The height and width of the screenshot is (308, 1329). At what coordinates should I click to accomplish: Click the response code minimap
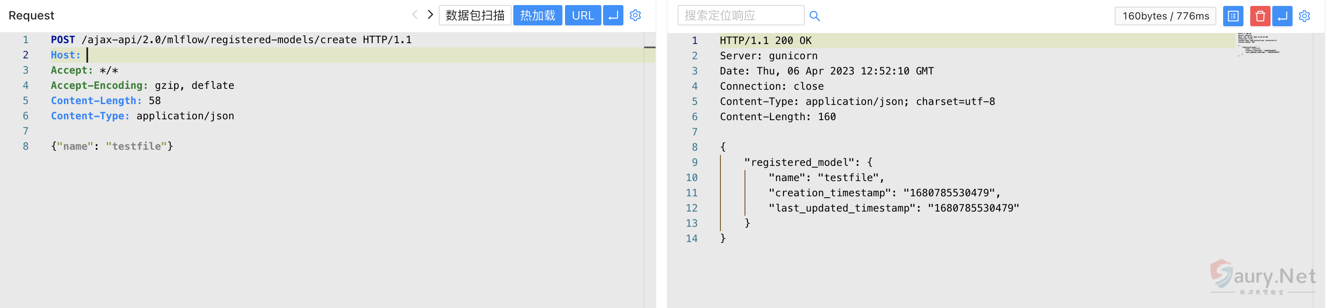tap(1258, 44)
